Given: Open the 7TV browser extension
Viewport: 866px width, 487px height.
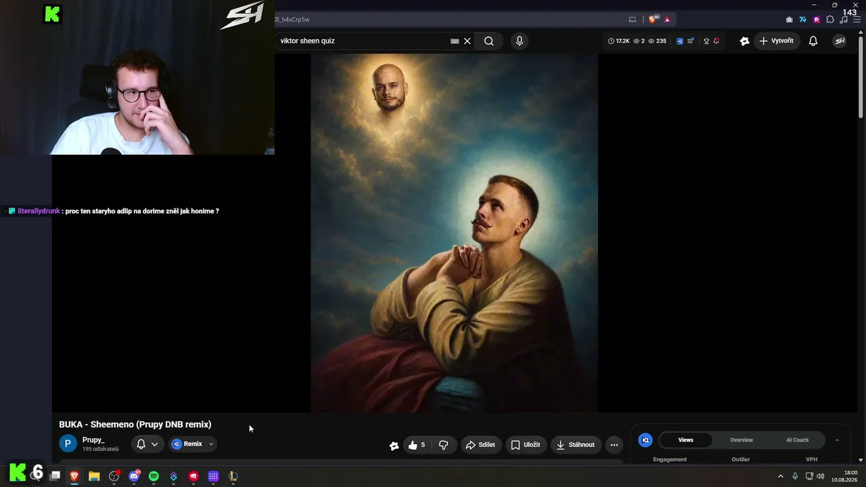Looking at the screenshot, I should 803,20.
